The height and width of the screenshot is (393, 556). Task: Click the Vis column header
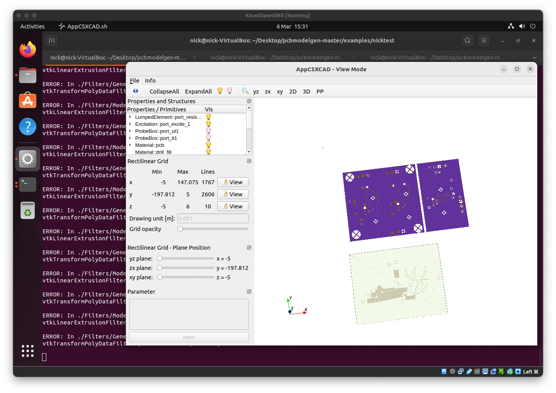(225, 109)
